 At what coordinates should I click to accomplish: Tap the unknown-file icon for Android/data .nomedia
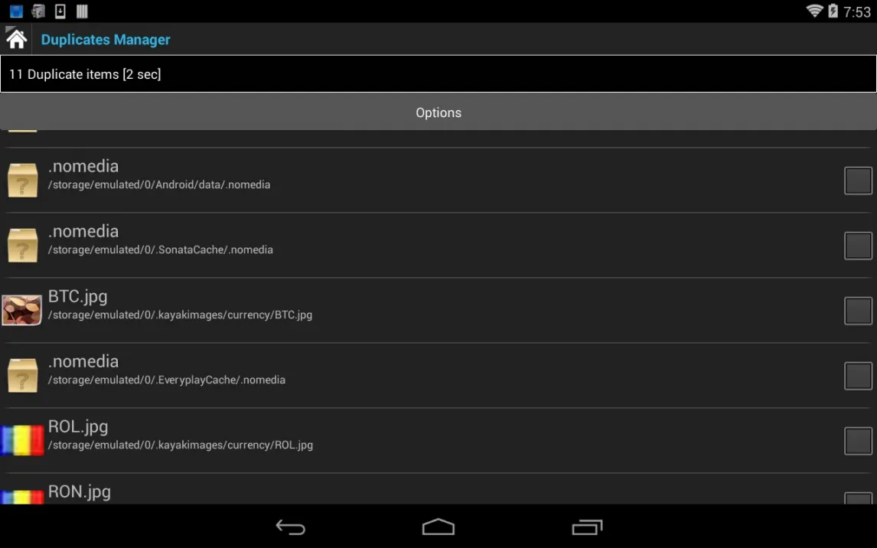click(22, 180)
